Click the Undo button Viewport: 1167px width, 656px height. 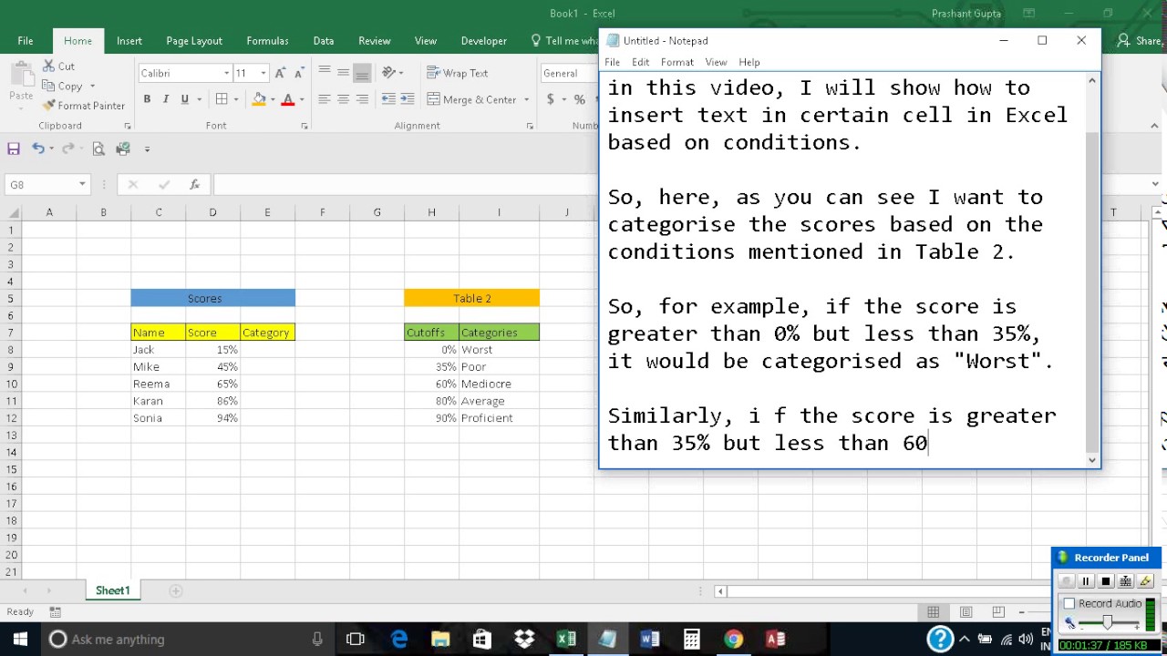[x=37, y=149]
